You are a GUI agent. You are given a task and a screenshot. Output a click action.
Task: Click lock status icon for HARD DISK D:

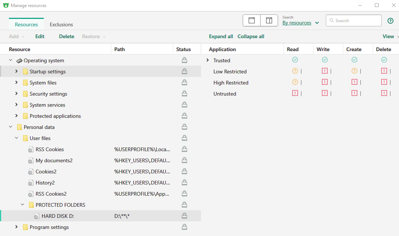[184, 216]
